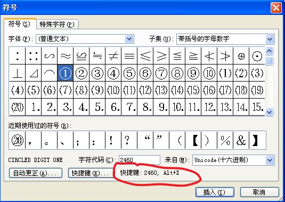Pick recently used ampersand & symbol
Image resolution: width=285 pixels, height=202 pixels.
(x=241, y=140)
